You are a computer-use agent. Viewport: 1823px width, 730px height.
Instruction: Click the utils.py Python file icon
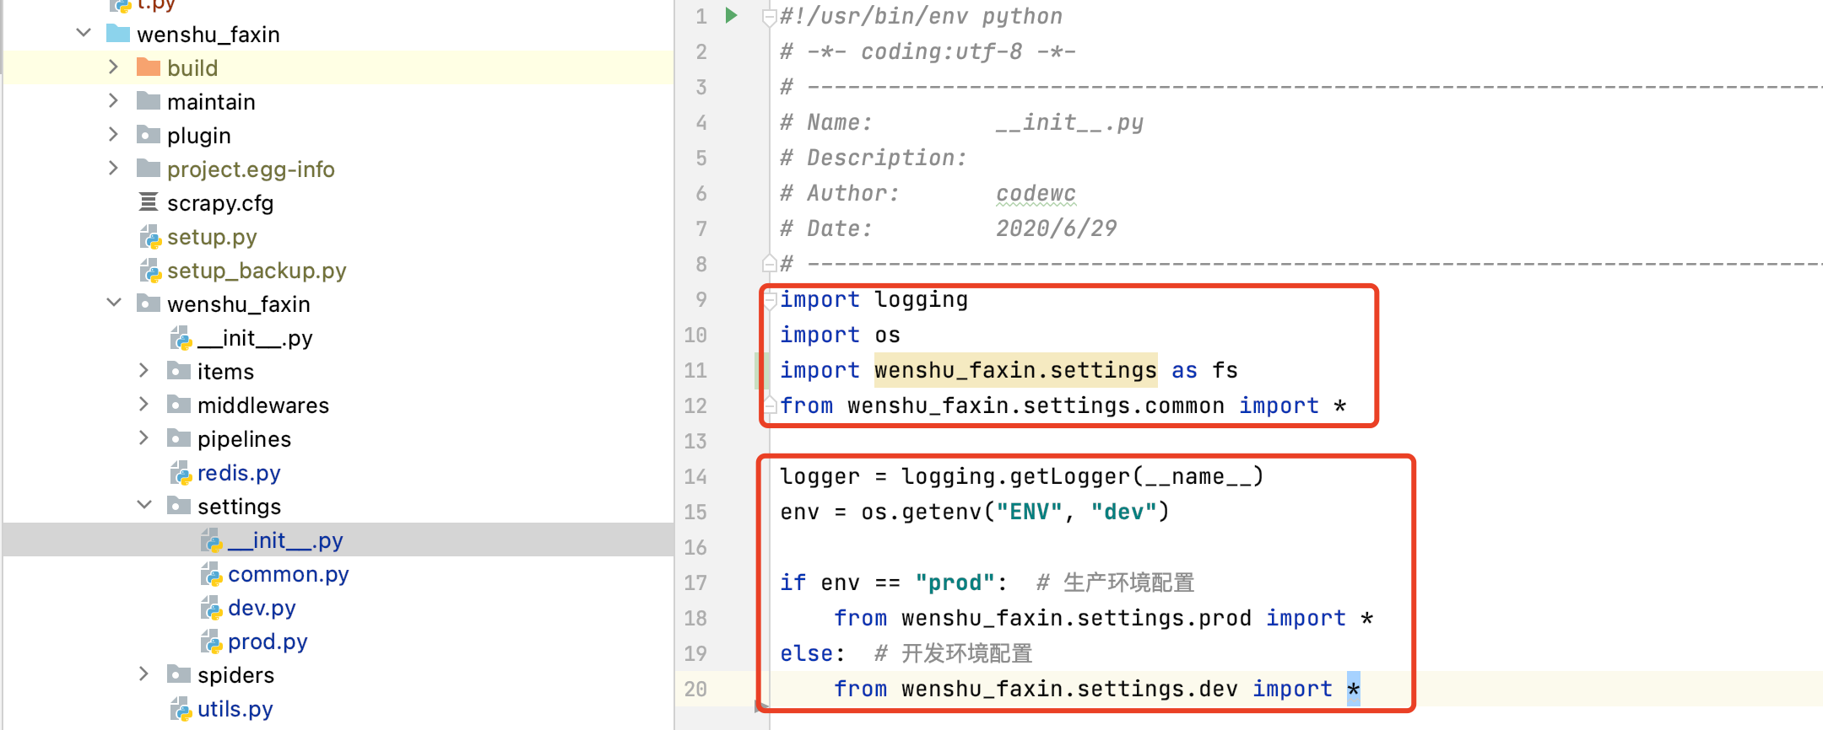pyautogui.click(x=181, y=709)
